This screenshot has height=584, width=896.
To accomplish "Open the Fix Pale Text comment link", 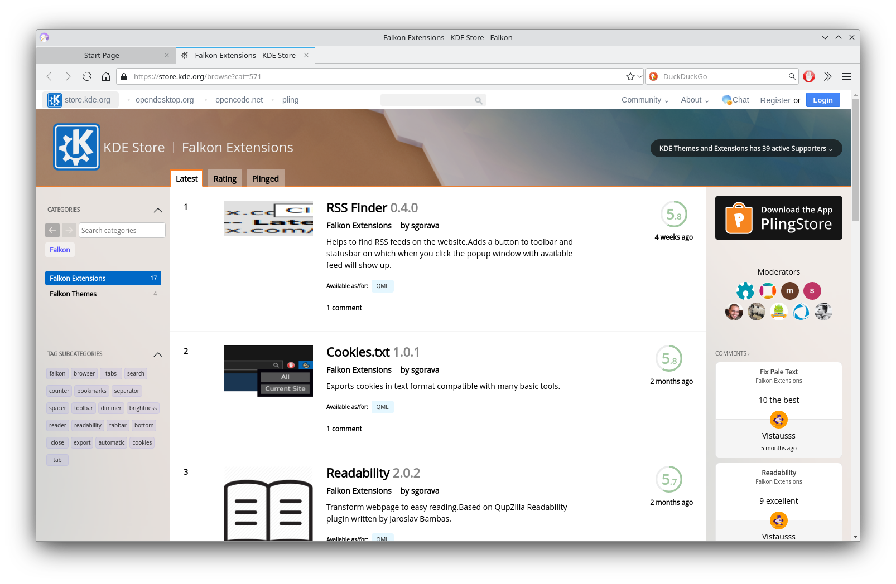I will click(x=779, y=372).
